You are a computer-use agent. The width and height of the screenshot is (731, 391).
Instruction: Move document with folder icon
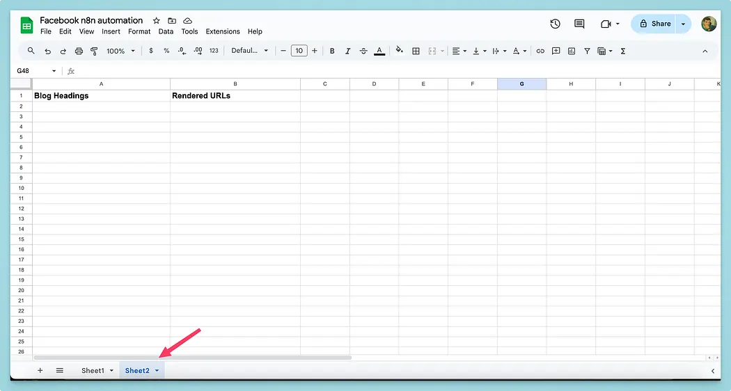click(x=172, y=20)
